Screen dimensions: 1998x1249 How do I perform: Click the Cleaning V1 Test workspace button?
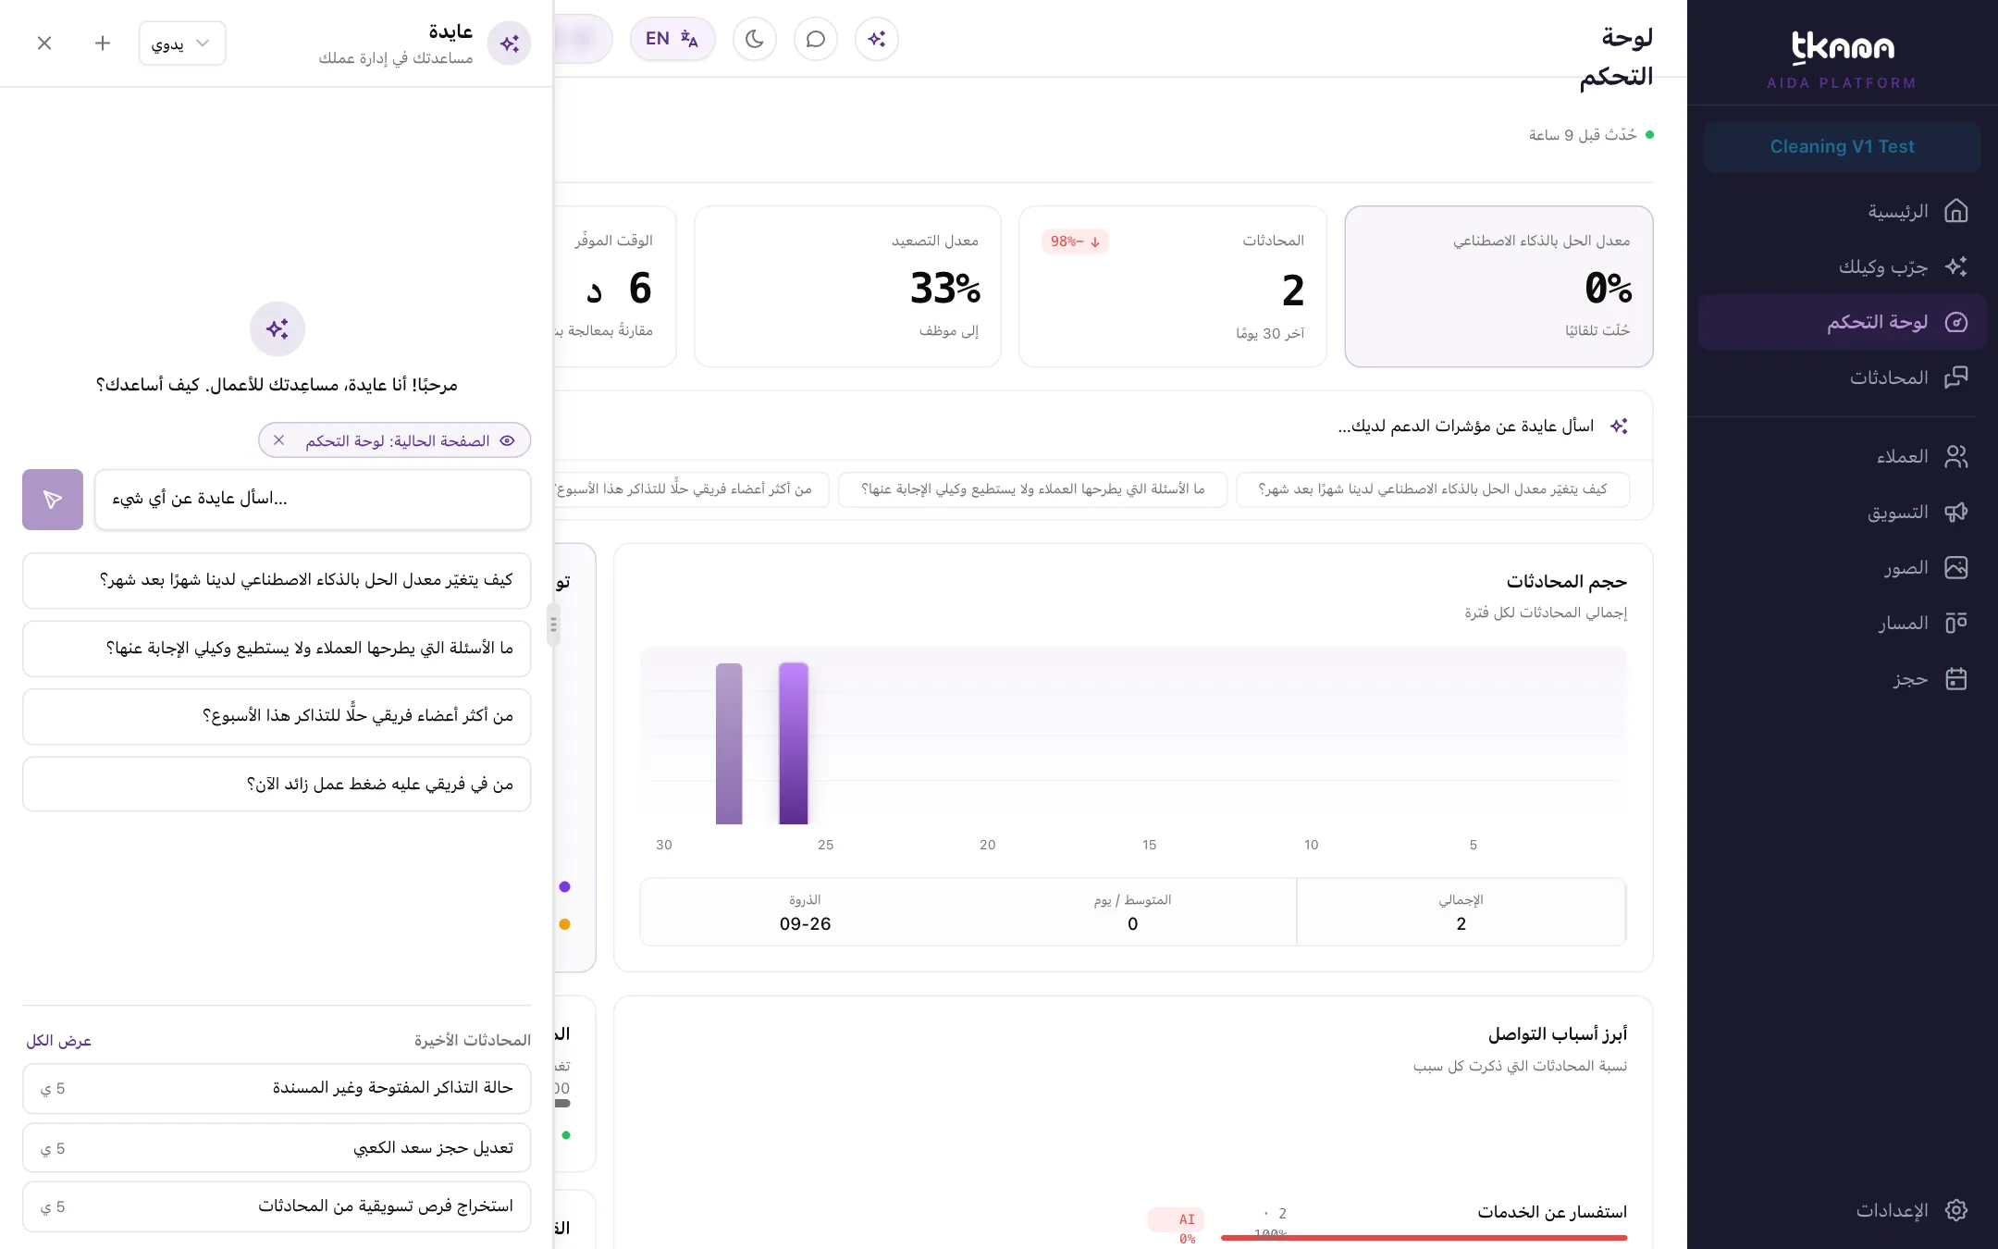click(1842, 147)
